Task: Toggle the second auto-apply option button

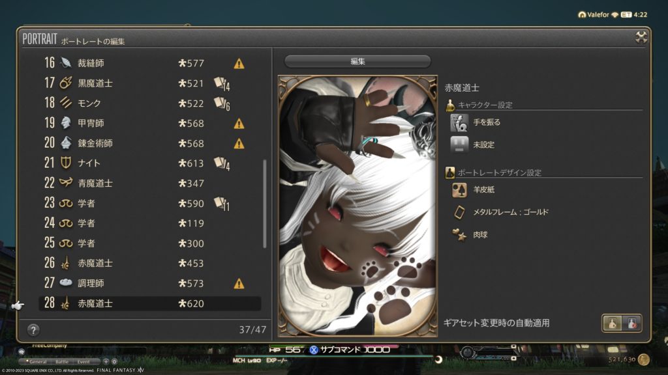Action: point(631,323)
